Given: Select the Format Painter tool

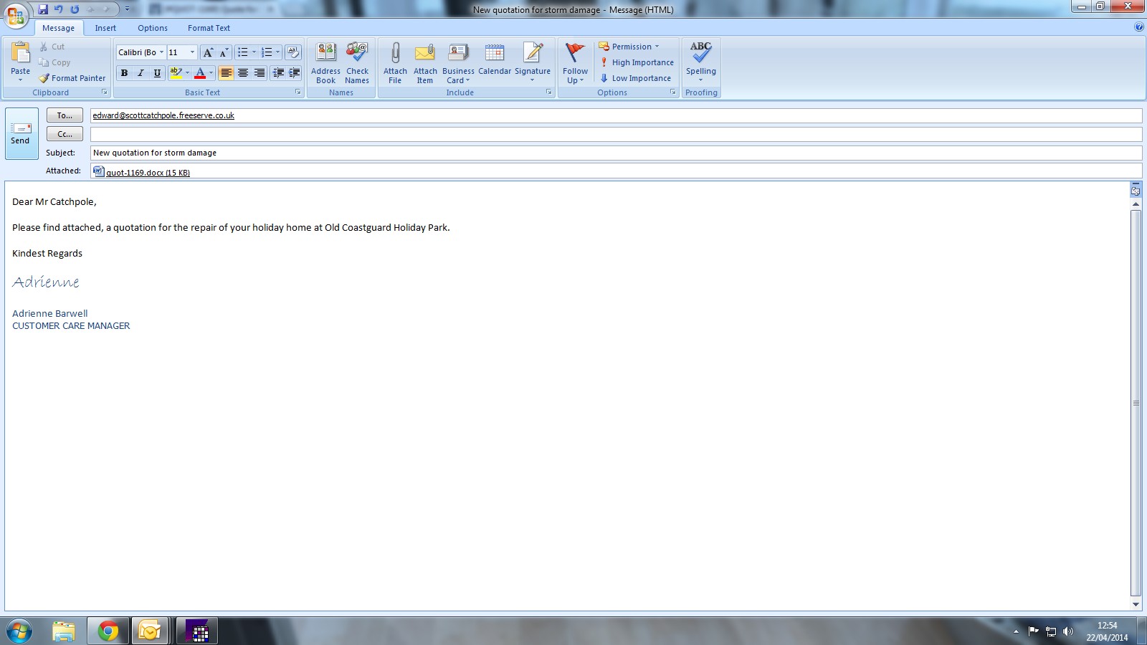Looking at the screenshot, I should click(x=72, y=78).
